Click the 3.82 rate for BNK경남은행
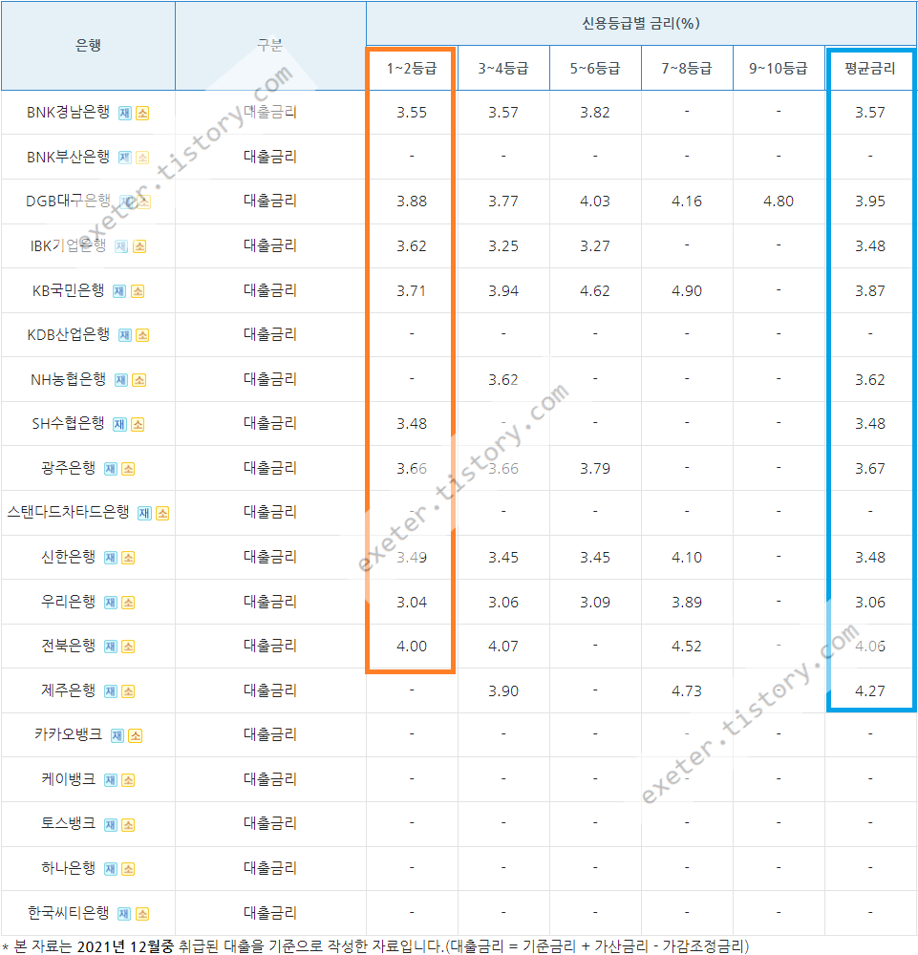 point(595,113)
